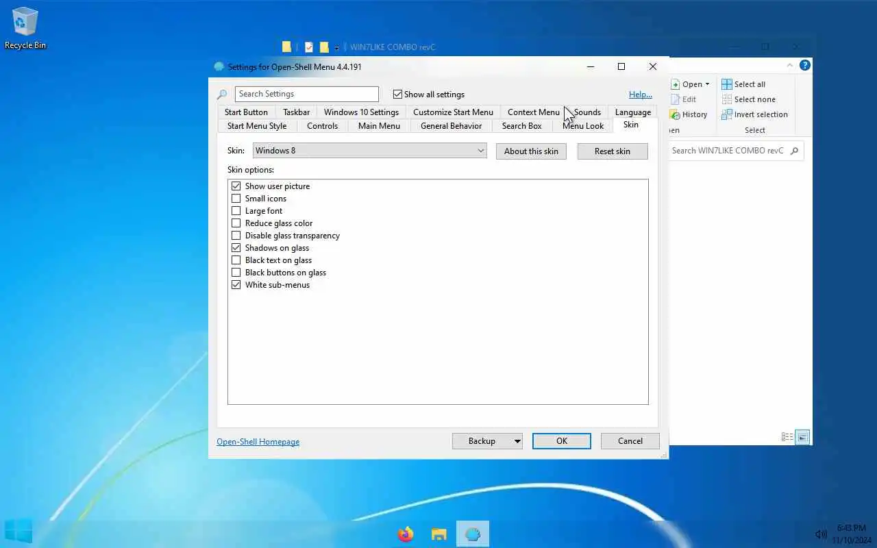
Task: Click the Cancel button
Action: point(630,441)
